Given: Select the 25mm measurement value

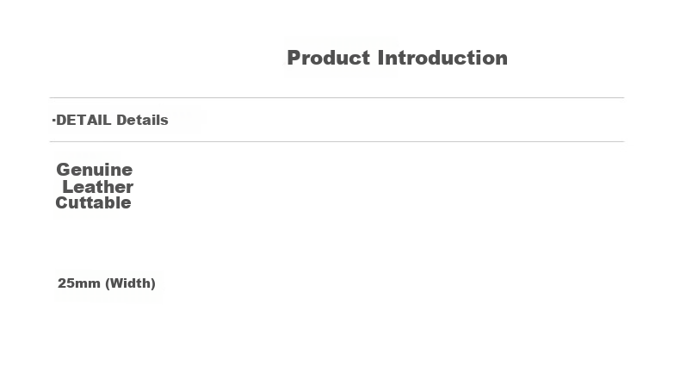Looking at the screenshot, I should tap(79, 283).
